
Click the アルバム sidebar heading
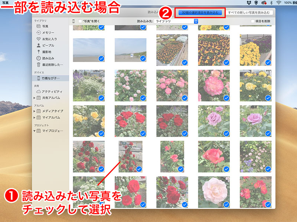(x=39, y=105)
